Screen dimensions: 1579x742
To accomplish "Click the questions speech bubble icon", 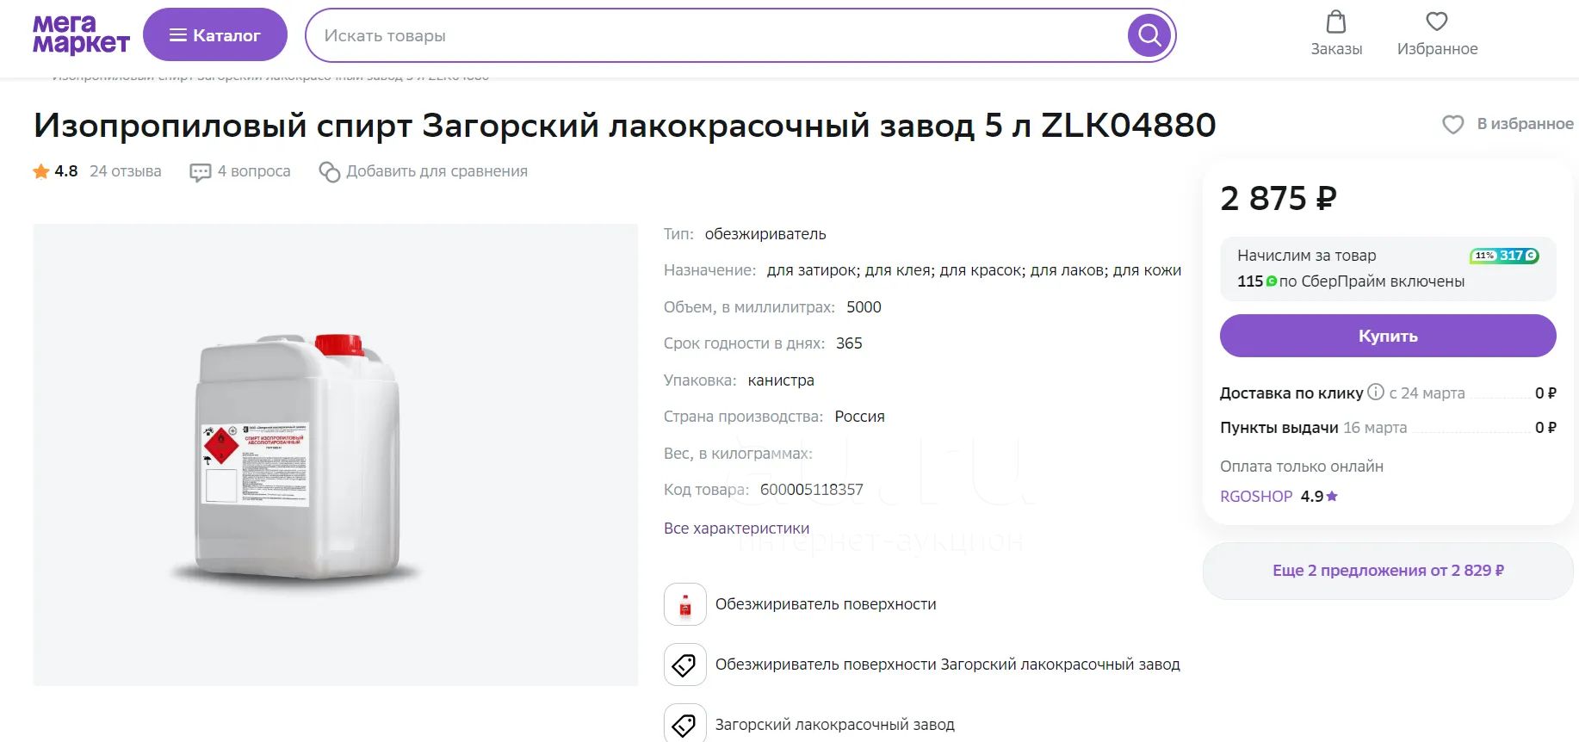I will coord(200,172).
